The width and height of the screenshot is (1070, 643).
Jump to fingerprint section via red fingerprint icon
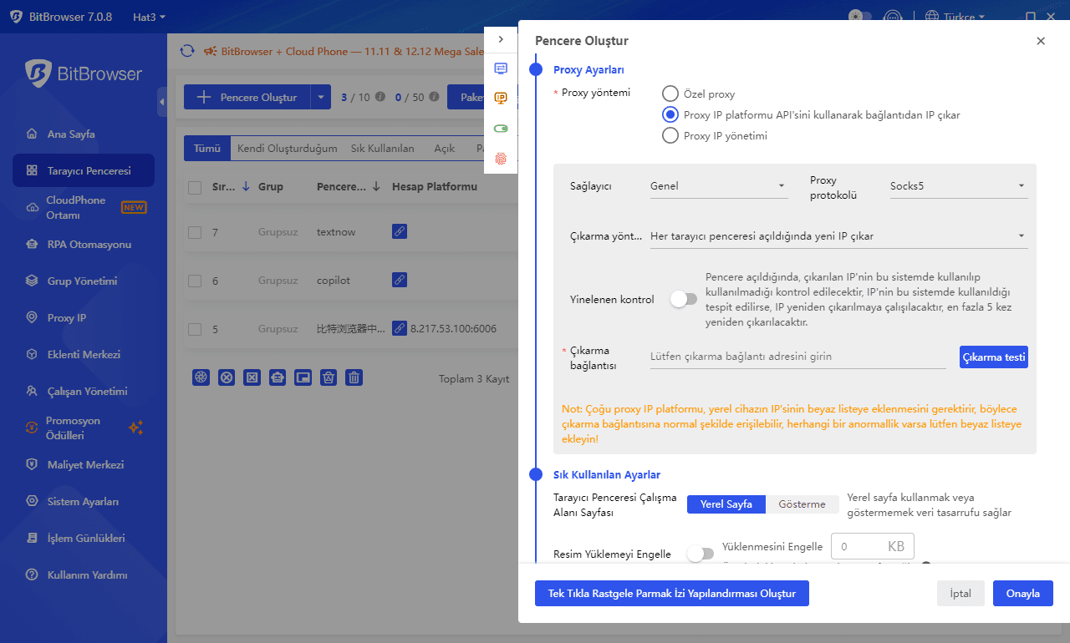(x=501, y=158)
